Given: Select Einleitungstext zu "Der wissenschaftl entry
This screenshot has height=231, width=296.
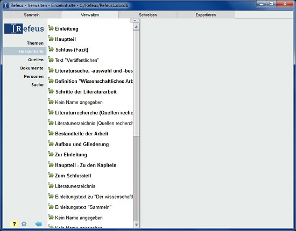Looking at the screenshot, I should coord(94,197).
